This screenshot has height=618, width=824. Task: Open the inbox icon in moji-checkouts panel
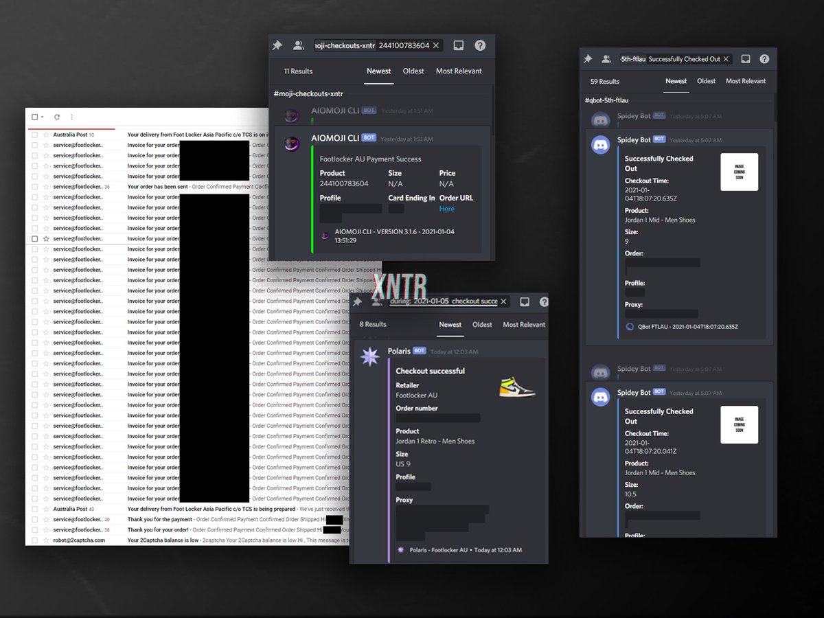click(x=459, y=45)
